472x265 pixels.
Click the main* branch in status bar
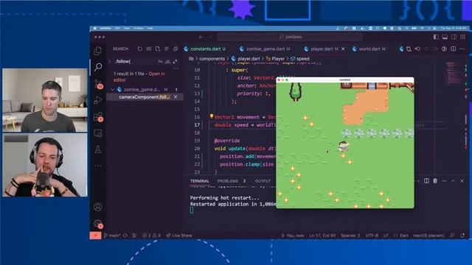point(112,236)
